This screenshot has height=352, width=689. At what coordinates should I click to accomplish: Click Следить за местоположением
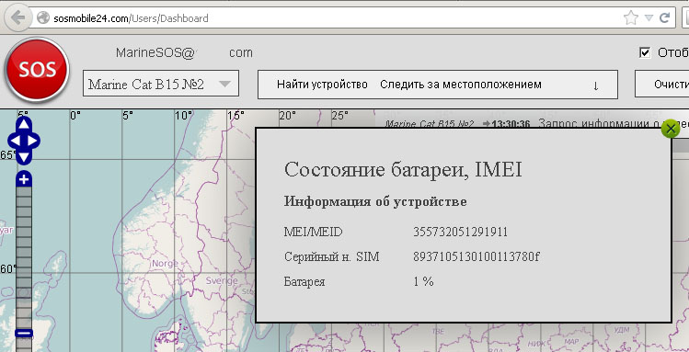(461, 85)
